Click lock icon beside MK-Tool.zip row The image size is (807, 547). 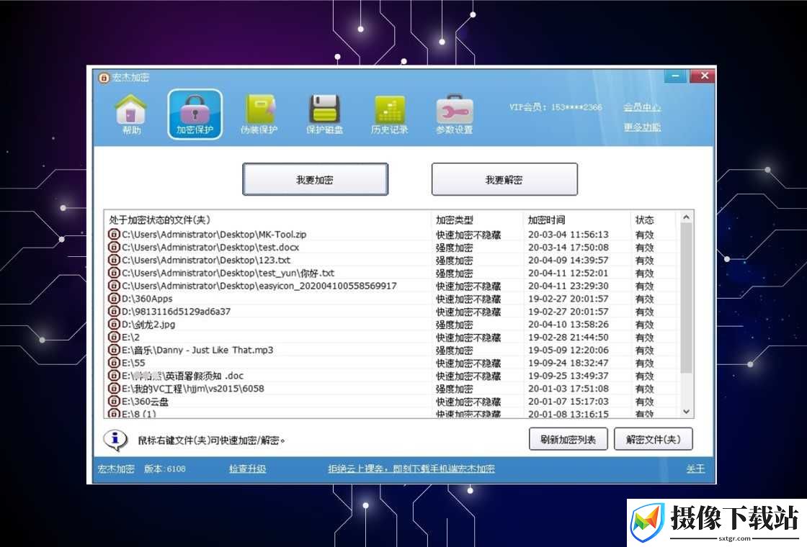tap(114, 235)
